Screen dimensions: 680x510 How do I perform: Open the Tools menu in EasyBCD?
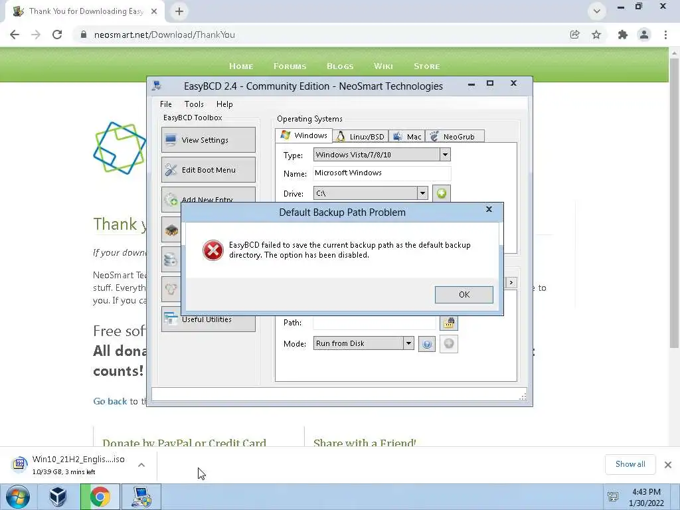[x=194, y=104]
